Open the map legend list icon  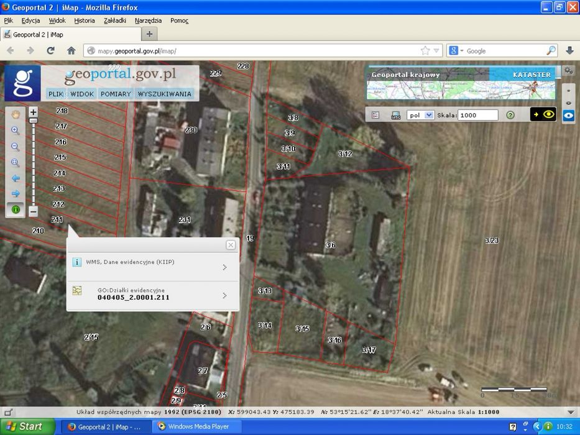click(x=375, y=115)
